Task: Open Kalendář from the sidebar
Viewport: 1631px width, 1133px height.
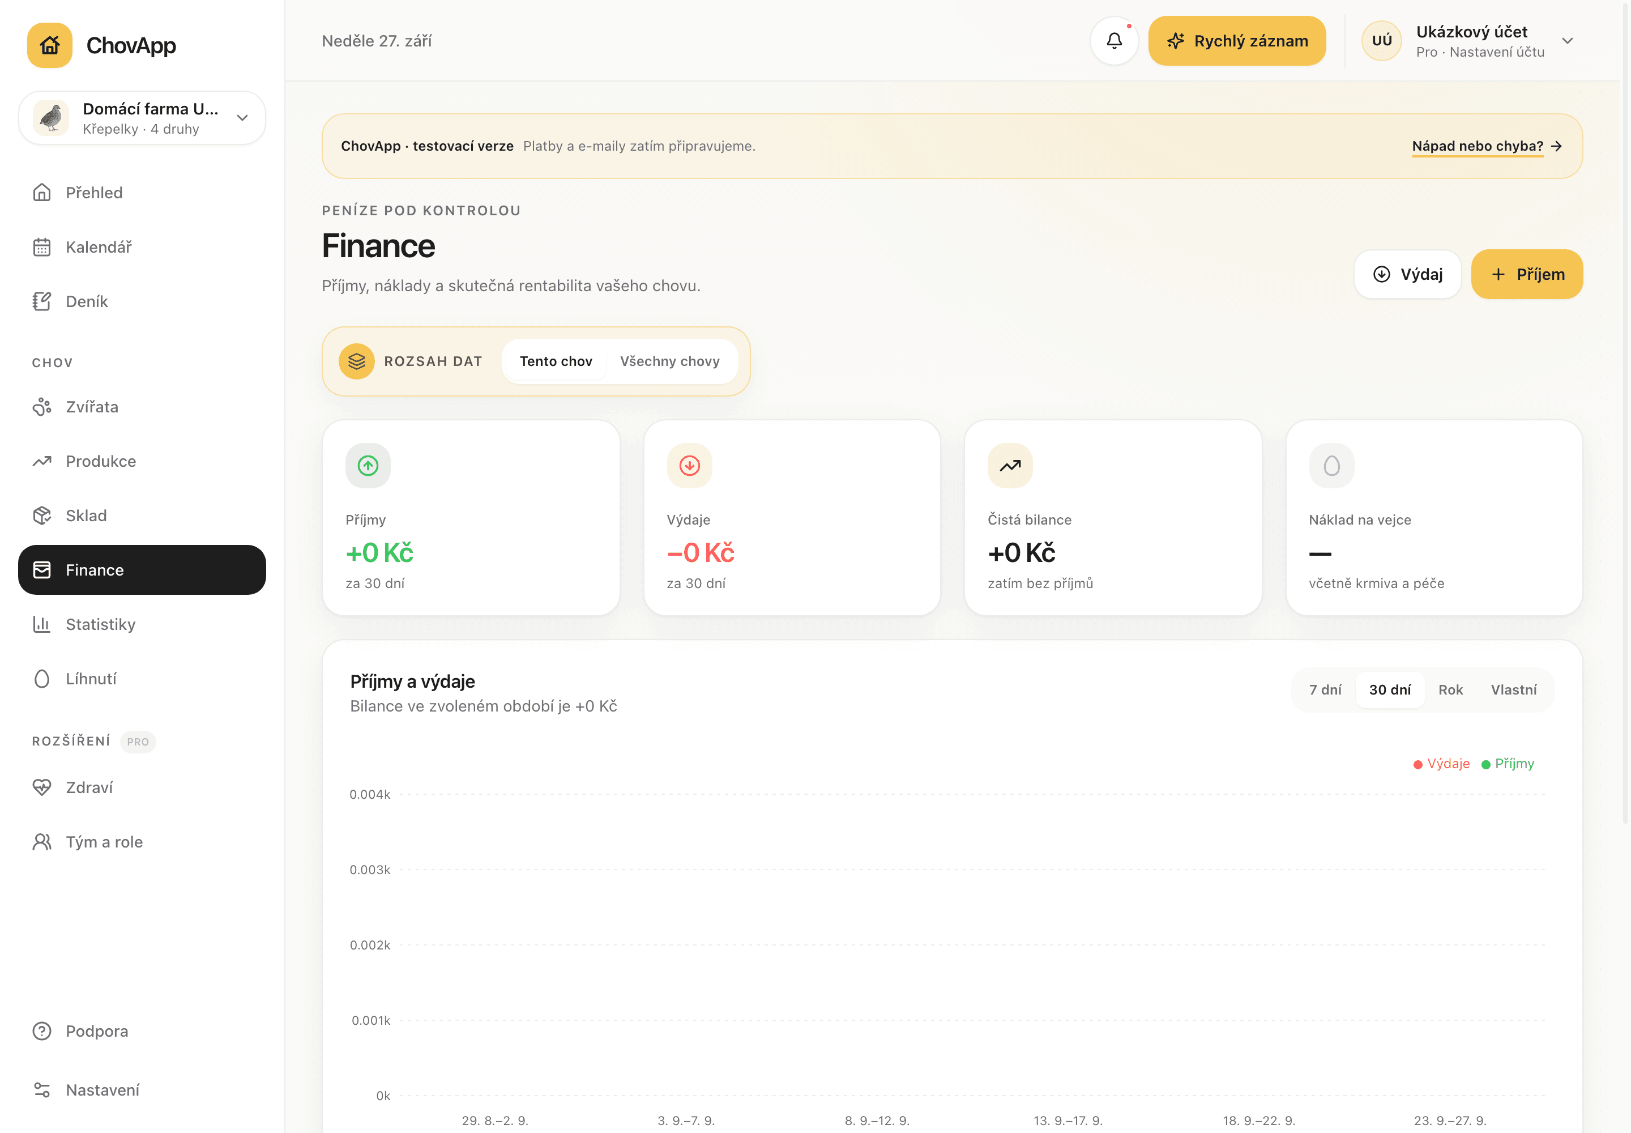Action: click(x=142, y=247)
